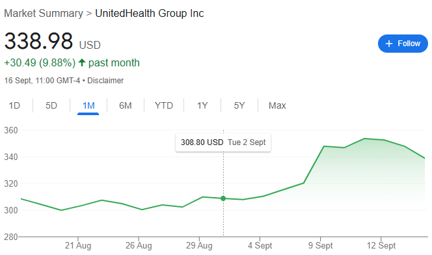432x255 pixels.
Task: View the 5Y price history
Action: (239, 105)
